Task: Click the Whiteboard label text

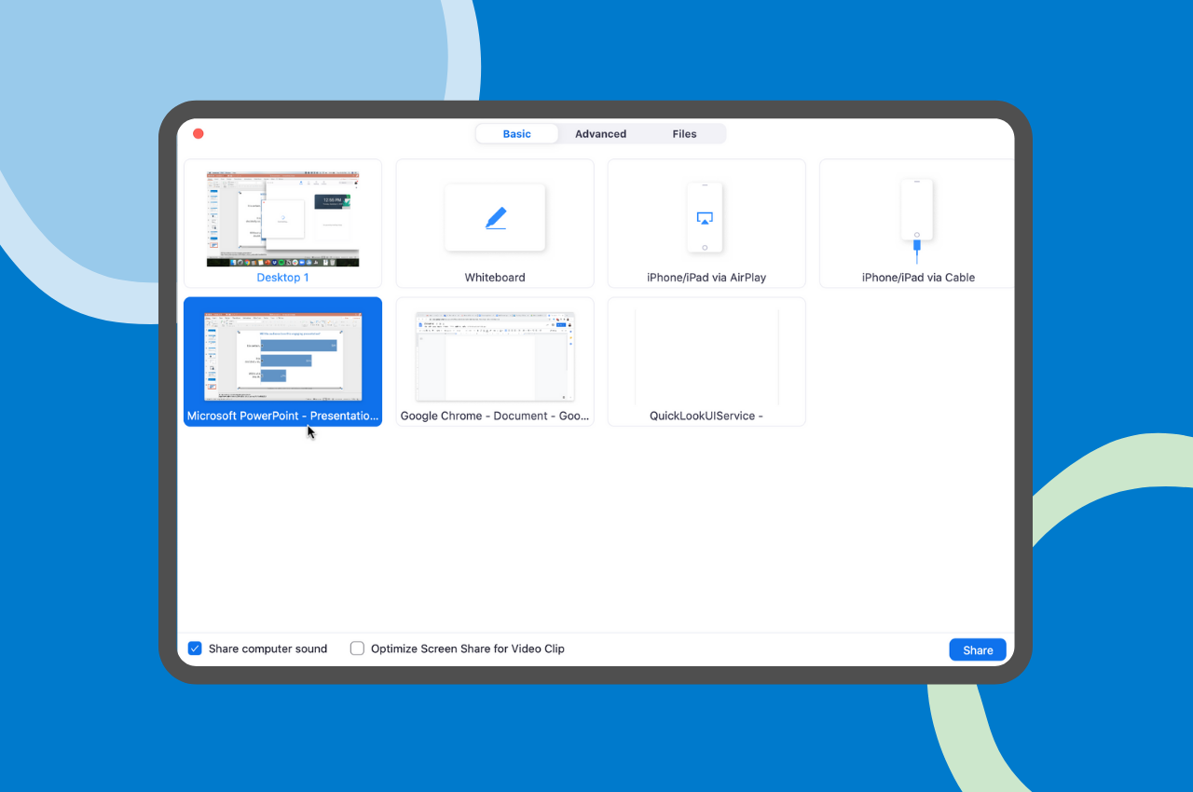Action: coord(495,278)
